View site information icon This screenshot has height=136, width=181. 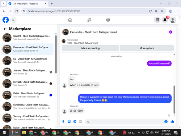(x=24, y=11)
